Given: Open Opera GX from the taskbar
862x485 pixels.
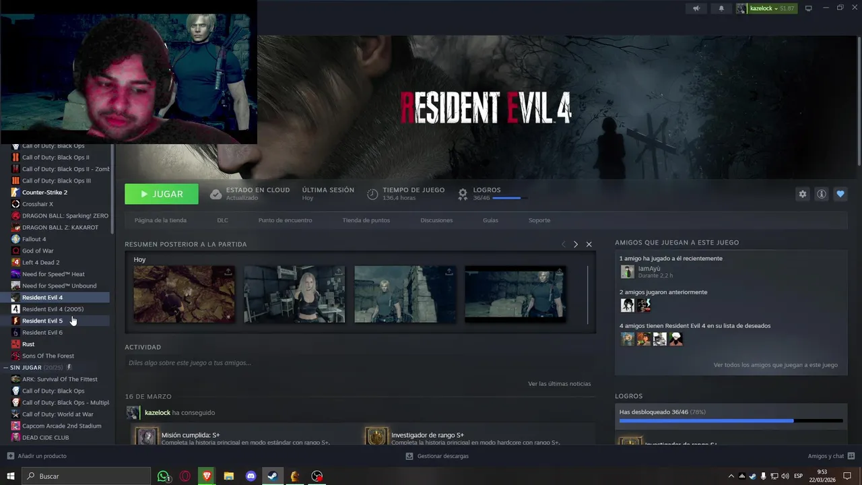Looking at the screenshot, I should pos(185,476).
